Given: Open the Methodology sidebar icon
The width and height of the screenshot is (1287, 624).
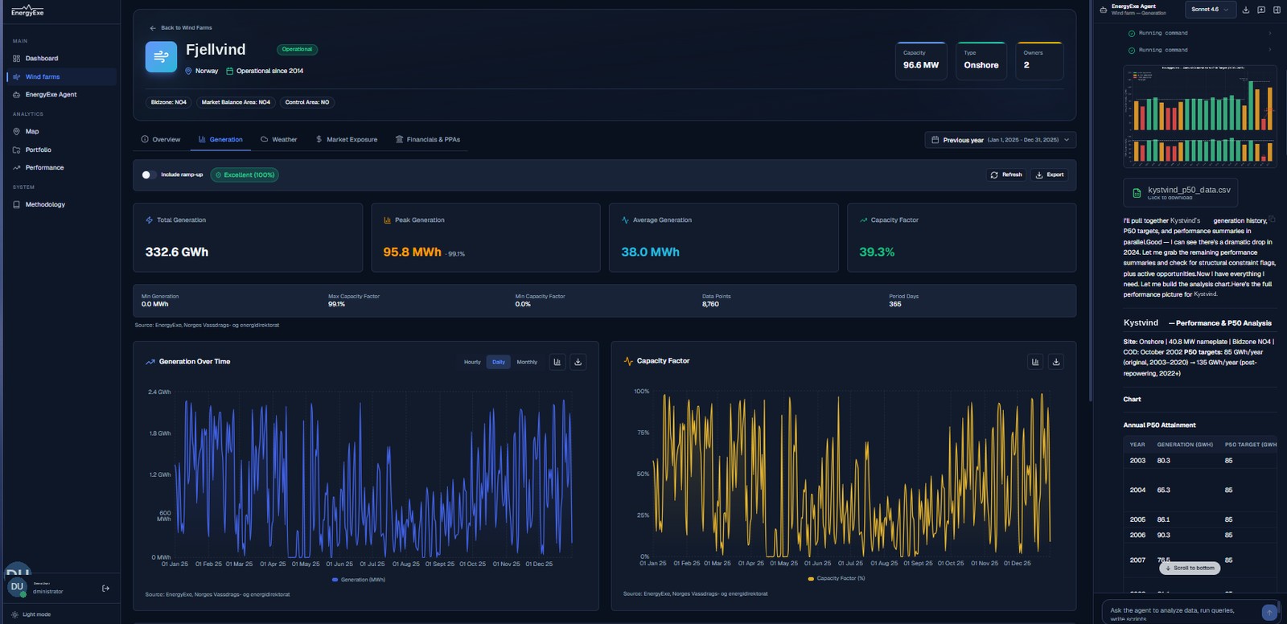Looking at the screenshot, I should (x=17, y=204).
